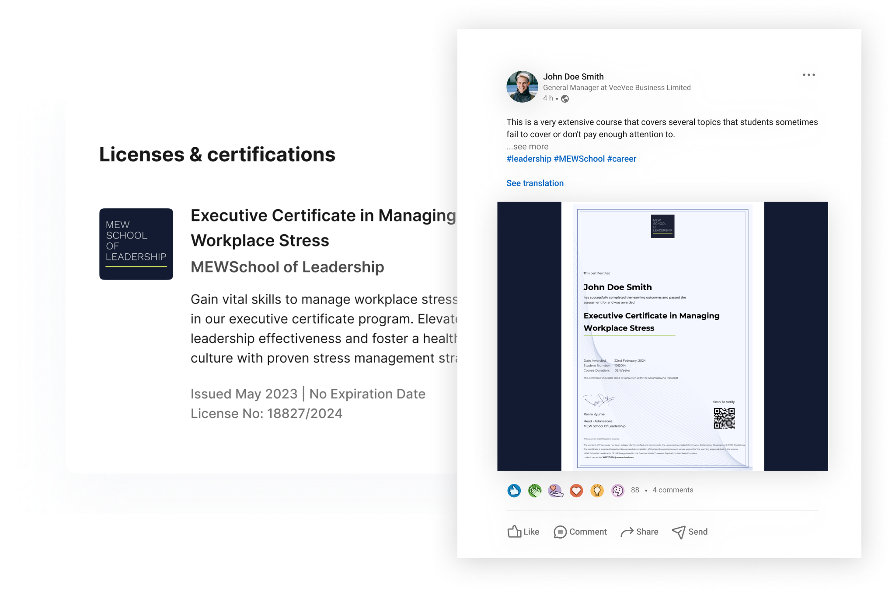Open John Doe Smith's profile name link
The width and height of the screenshot is (892, 591).
click(x=573, y=76)
